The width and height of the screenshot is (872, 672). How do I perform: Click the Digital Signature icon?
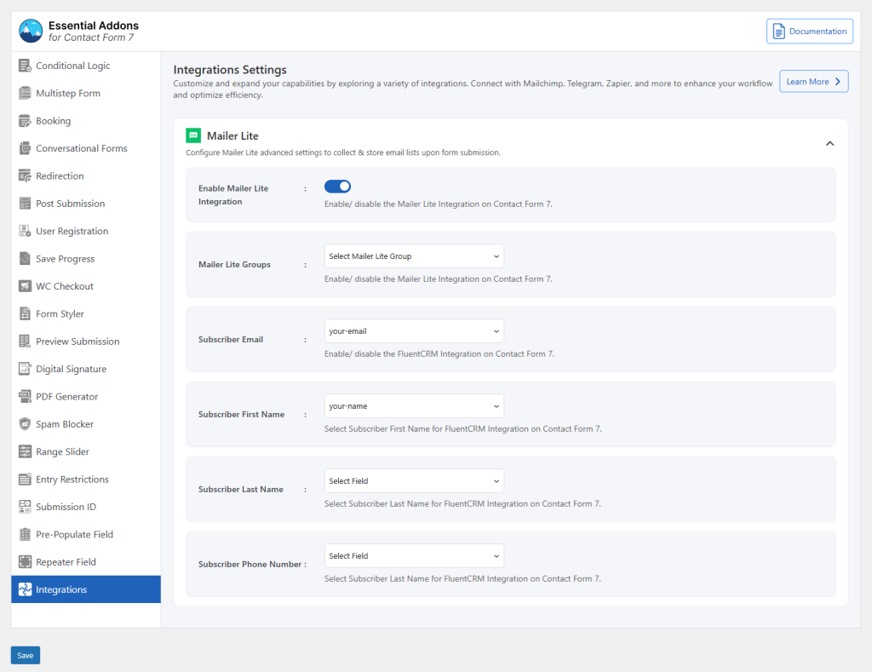(x=25, y=369)
